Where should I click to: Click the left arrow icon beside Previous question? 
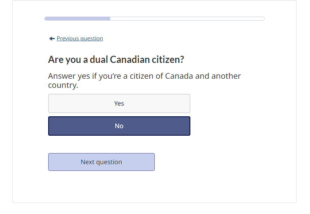52,39
